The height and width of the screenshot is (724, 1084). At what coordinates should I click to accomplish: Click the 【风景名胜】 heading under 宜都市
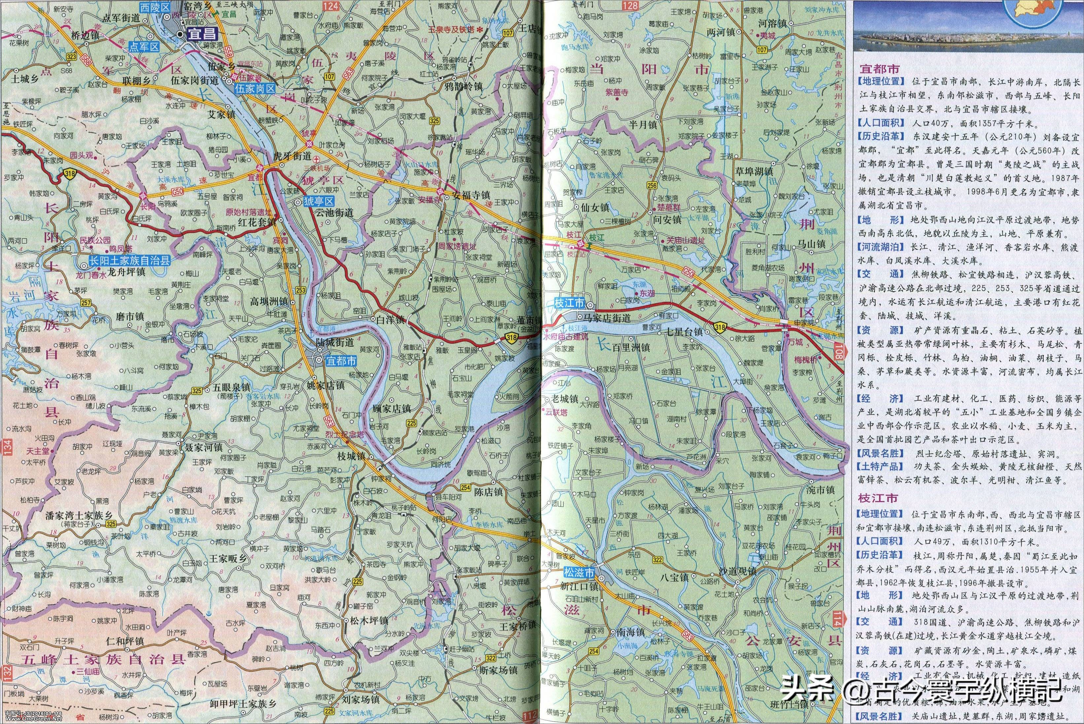pyautogui.click(x=880, y=453)
